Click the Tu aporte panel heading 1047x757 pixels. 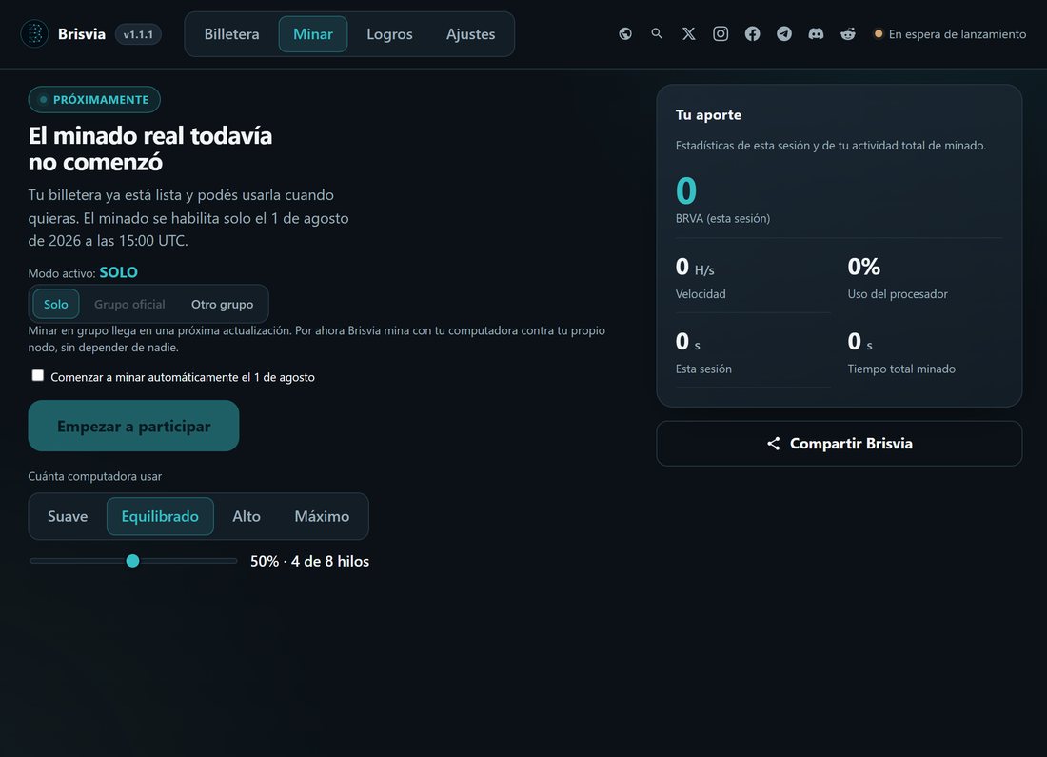(x=708, y=115)
